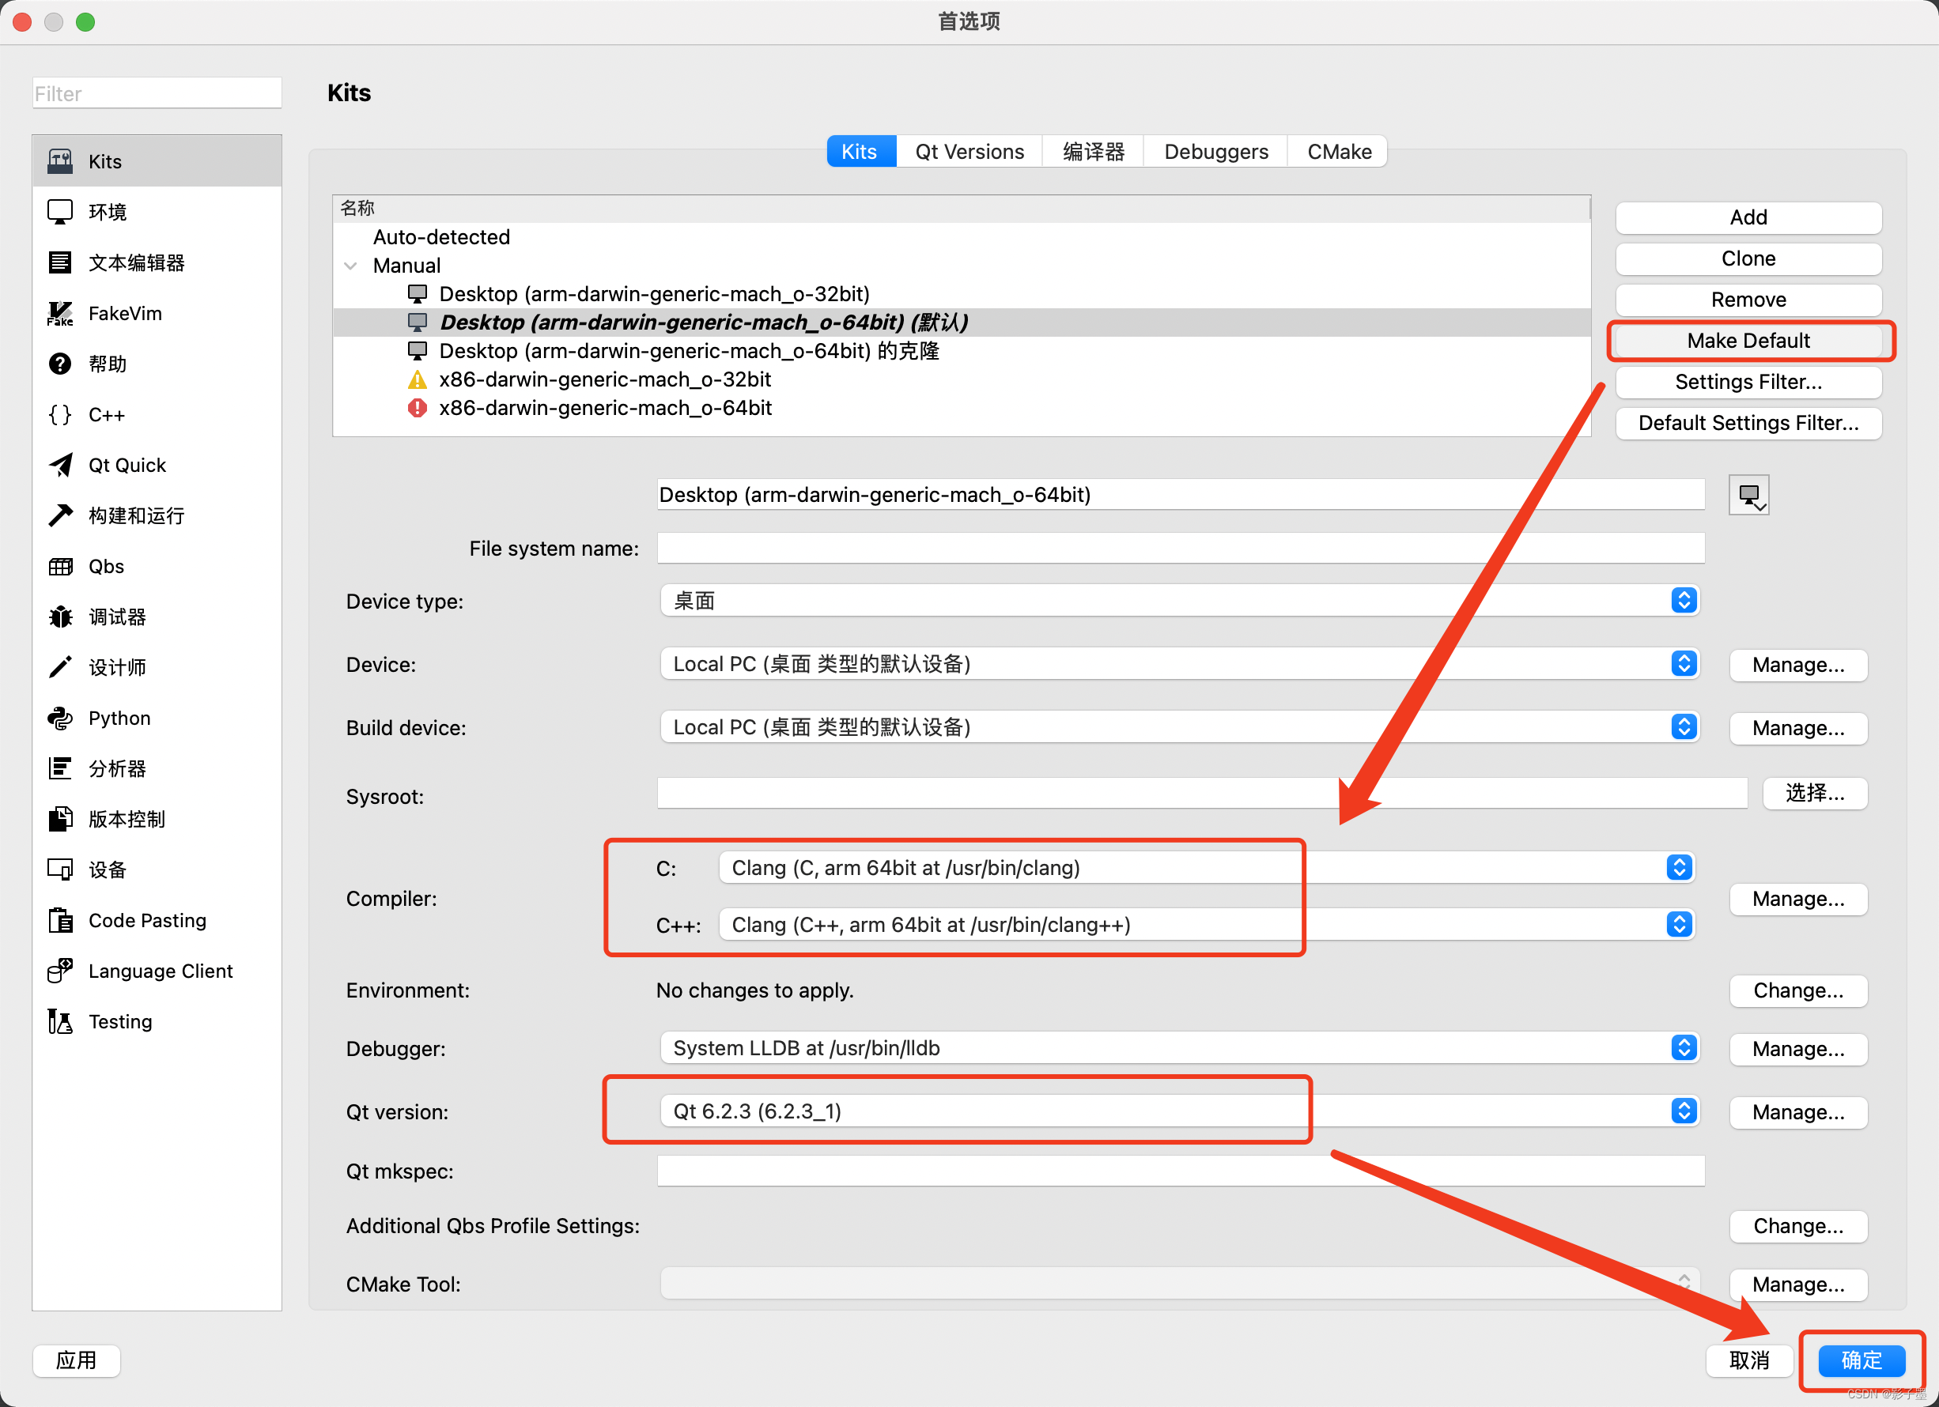Open the FakeVim settings icon
Viewport: 1939px width, 1407px height.
[60, 314]
